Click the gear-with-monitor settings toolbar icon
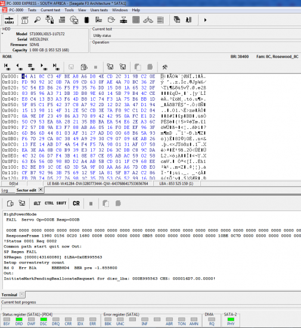301x328 pixels. (x=74, y=20)
